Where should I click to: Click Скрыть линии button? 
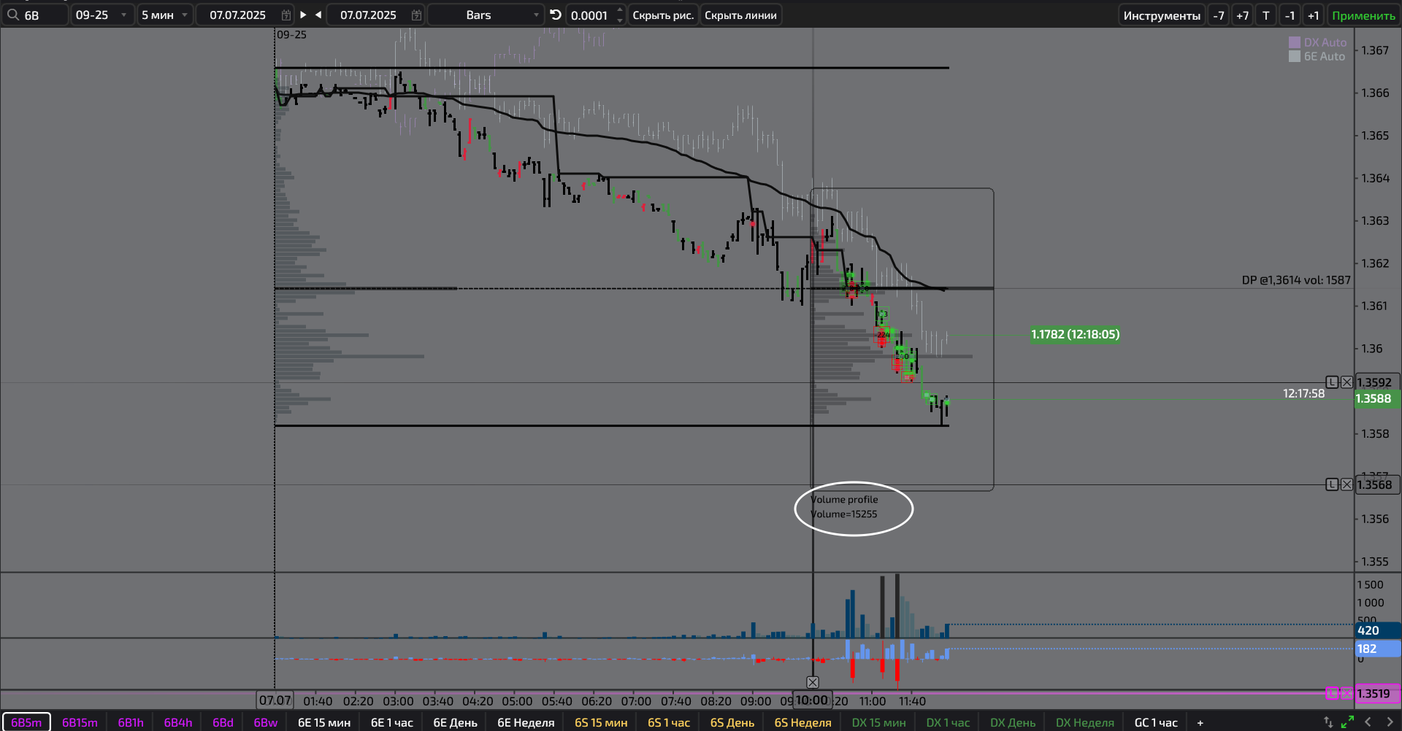click(x=740, y=15)
